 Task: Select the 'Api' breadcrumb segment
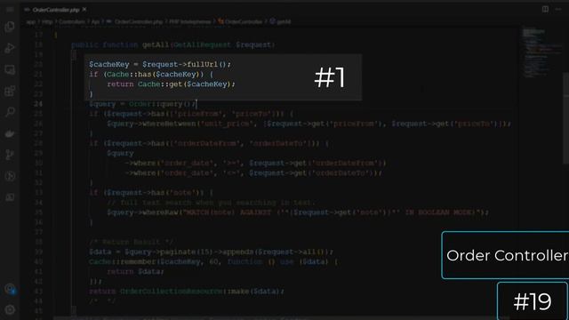click(95, 21)
